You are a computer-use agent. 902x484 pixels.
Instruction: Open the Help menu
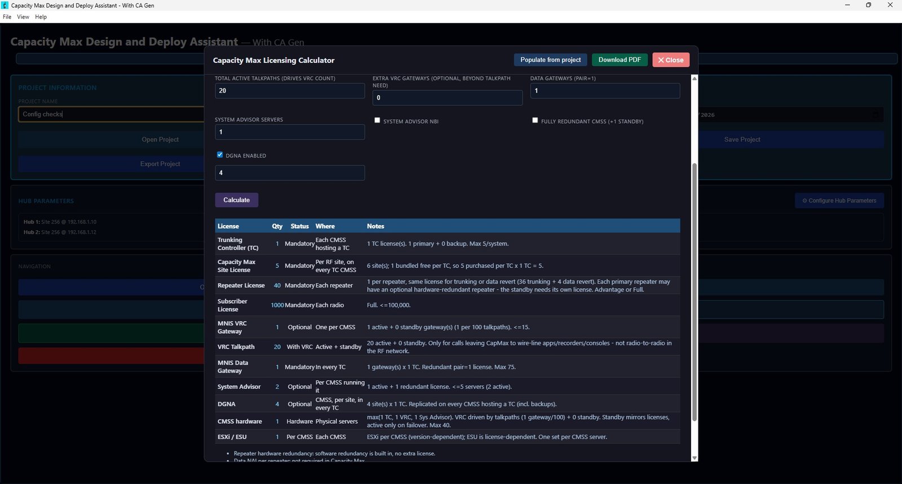pyautogui.click(x=41, y=17)
